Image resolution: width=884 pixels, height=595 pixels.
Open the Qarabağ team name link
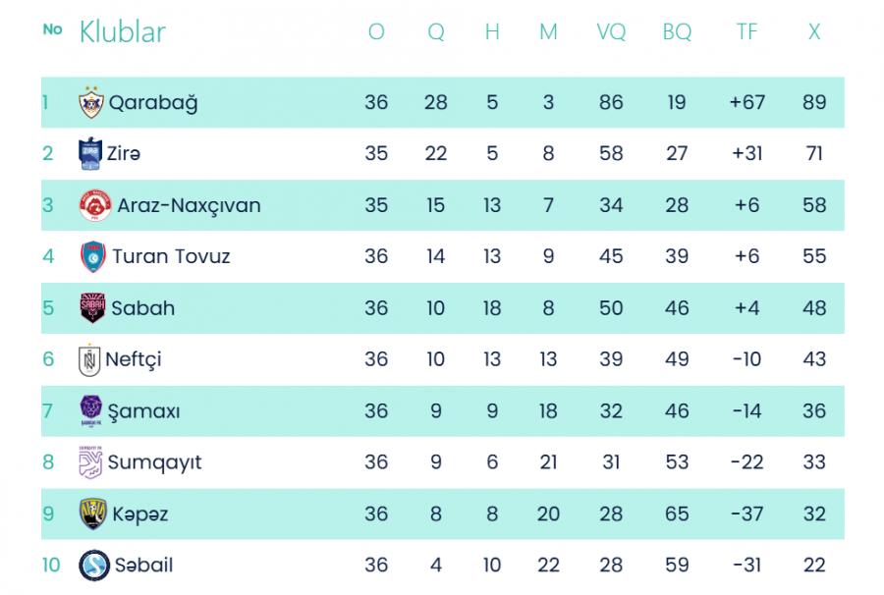[x=153, y=102]
